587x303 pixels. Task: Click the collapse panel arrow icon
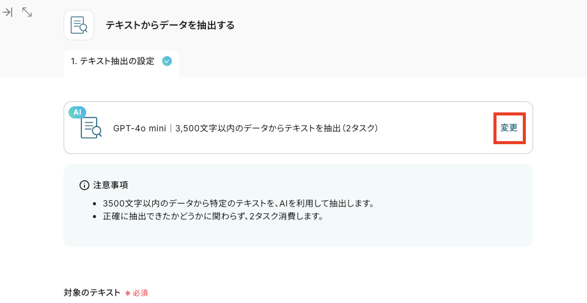[x=8, y=12]
